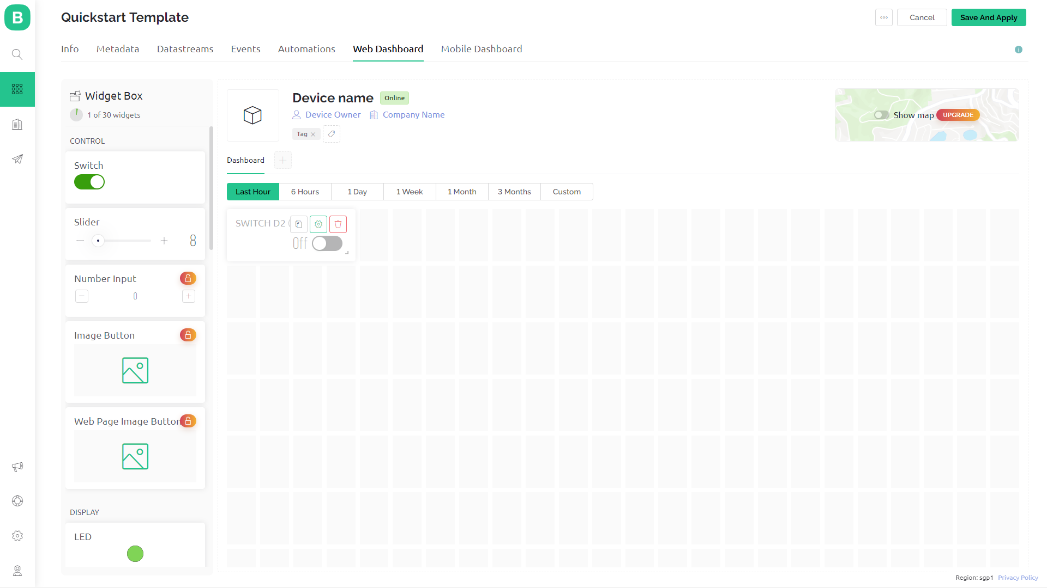Click the add tag icon next to Tag
This screenshot has height=588, width=1047.
click(x=332, y=134)
